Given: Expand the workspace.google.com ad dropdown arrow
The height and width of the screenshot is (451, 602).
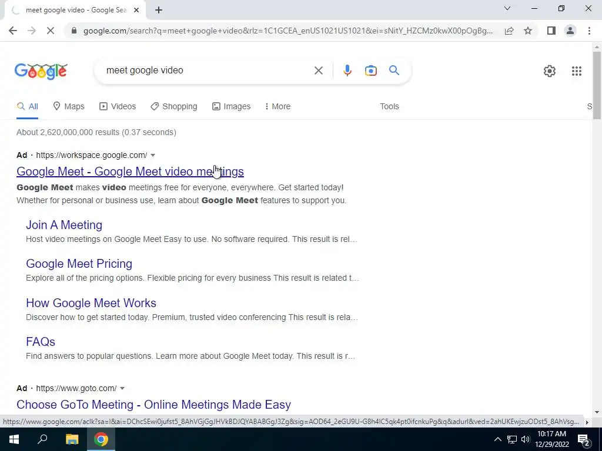Looking at the screenshot, I should [x=153, y=155].
